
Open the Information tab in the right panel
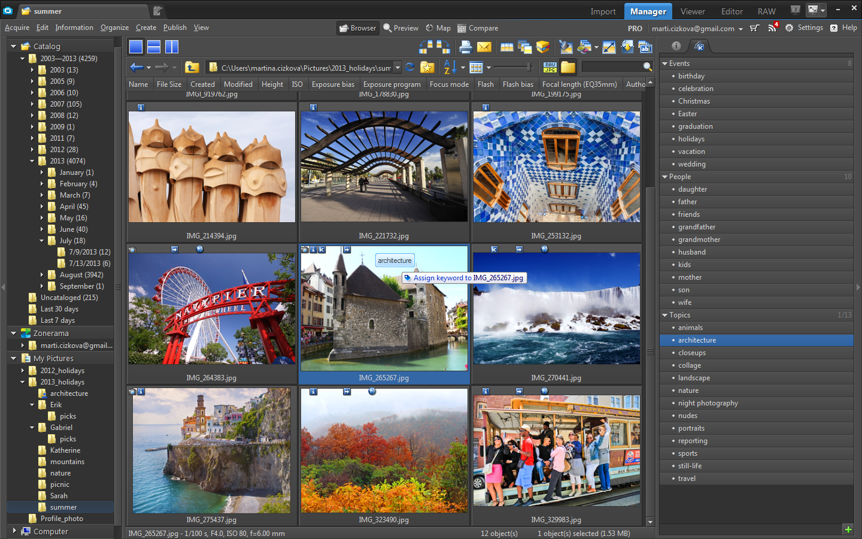tap(676, 46)
